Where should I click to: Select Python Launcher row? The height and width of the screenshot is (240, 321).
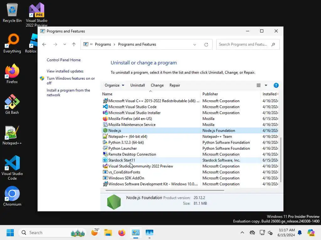pyautogui.click(x=190, y=148)
